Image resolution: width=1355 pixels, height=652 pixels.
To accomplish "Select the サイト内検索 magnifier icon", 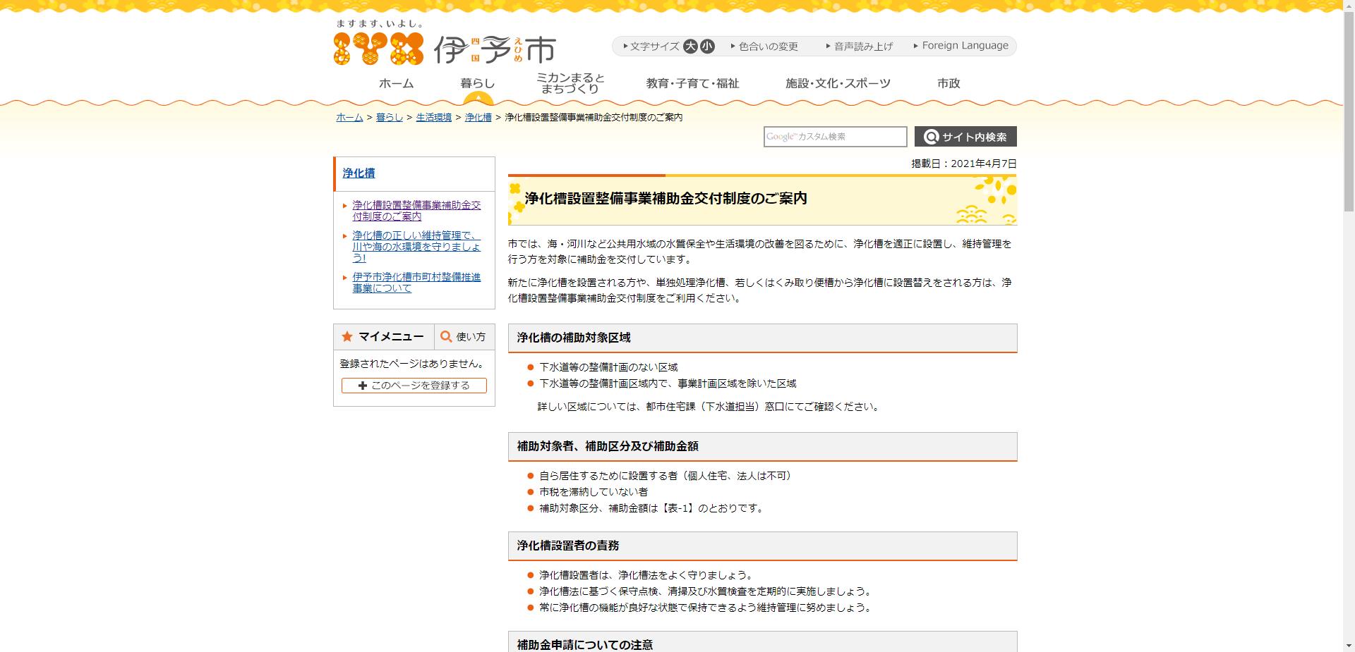I will point(932,136).
